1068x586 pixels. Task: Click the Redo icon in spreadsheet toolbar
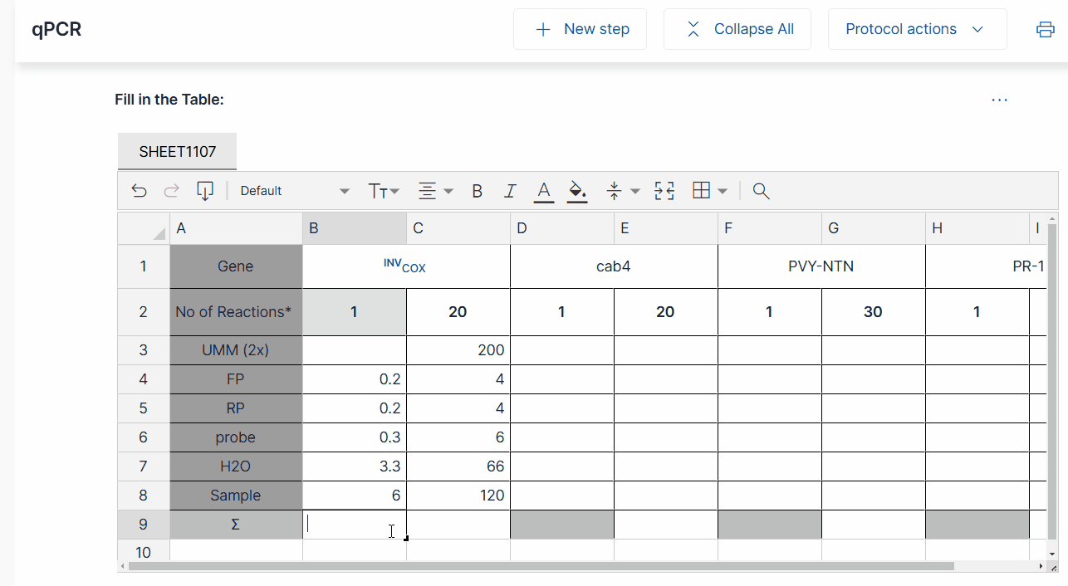(x=171, y=190)
